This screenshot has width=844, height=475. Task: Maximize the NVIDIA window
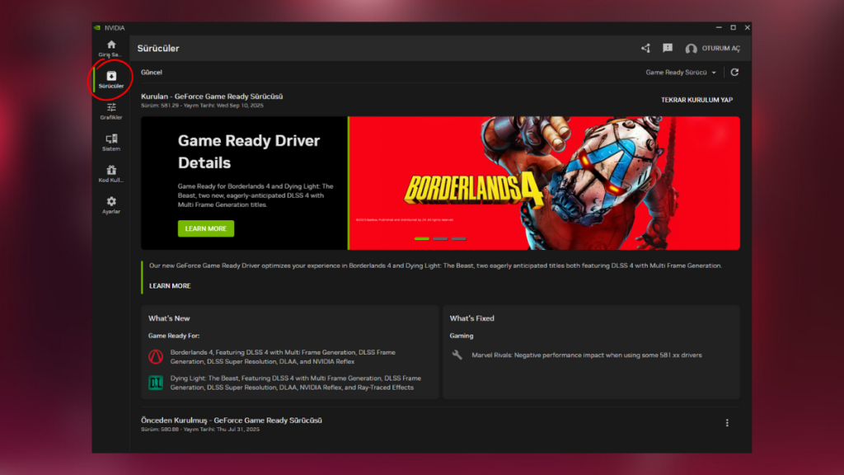733,27
